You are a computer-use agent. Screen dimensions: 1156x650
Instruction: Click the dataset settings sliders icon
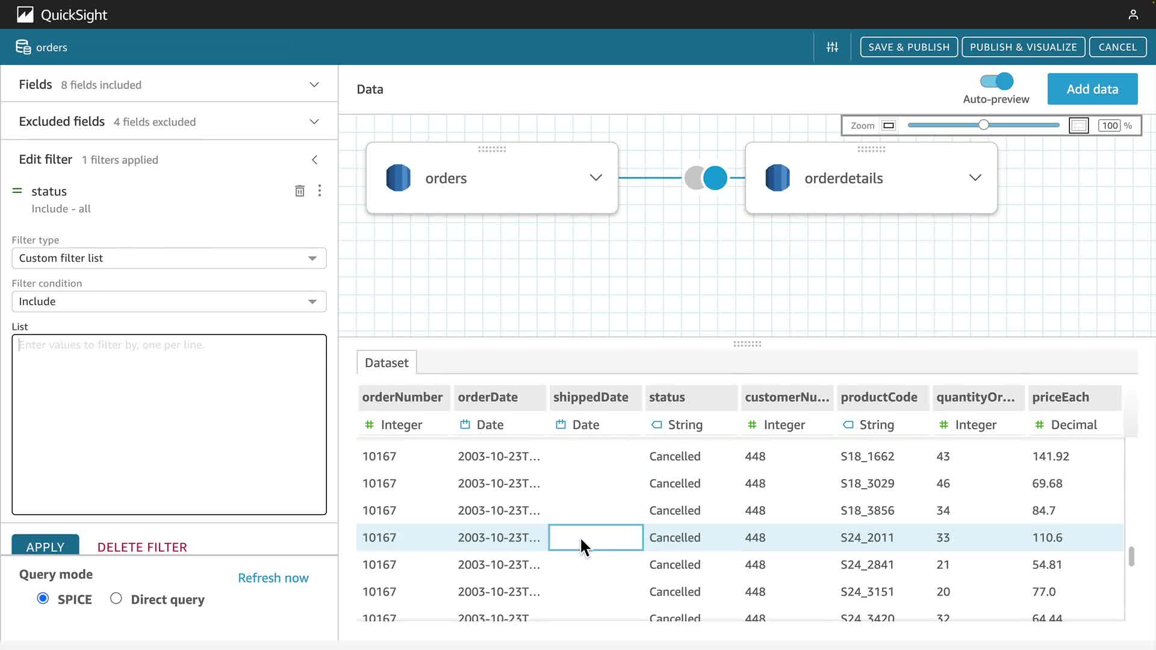832,47
